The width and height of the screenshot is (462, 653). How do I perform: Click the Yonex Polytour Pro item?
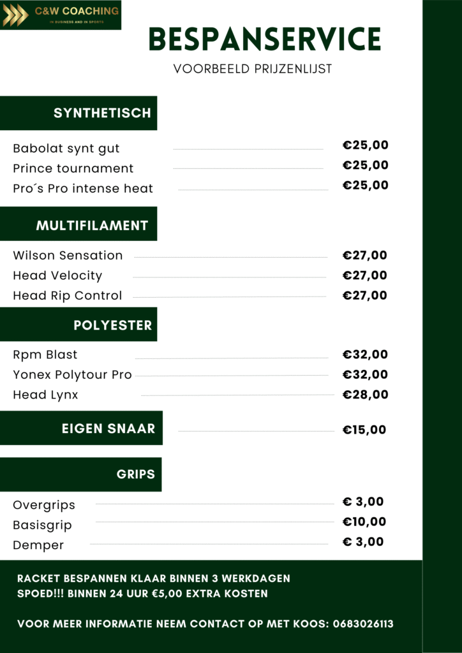click(72, 375)
